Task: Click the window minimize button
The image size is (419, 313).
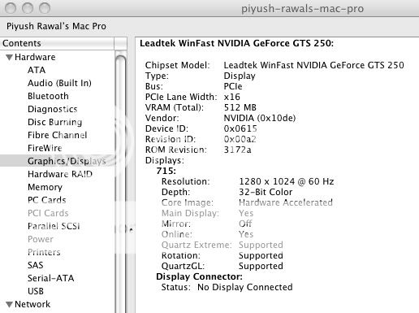Action: [x=28, y=8]
